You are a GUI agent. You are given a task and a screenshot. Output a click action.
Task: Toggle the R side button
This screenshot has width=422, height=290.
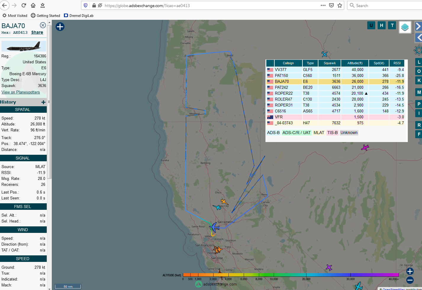[x=419, y=125]
